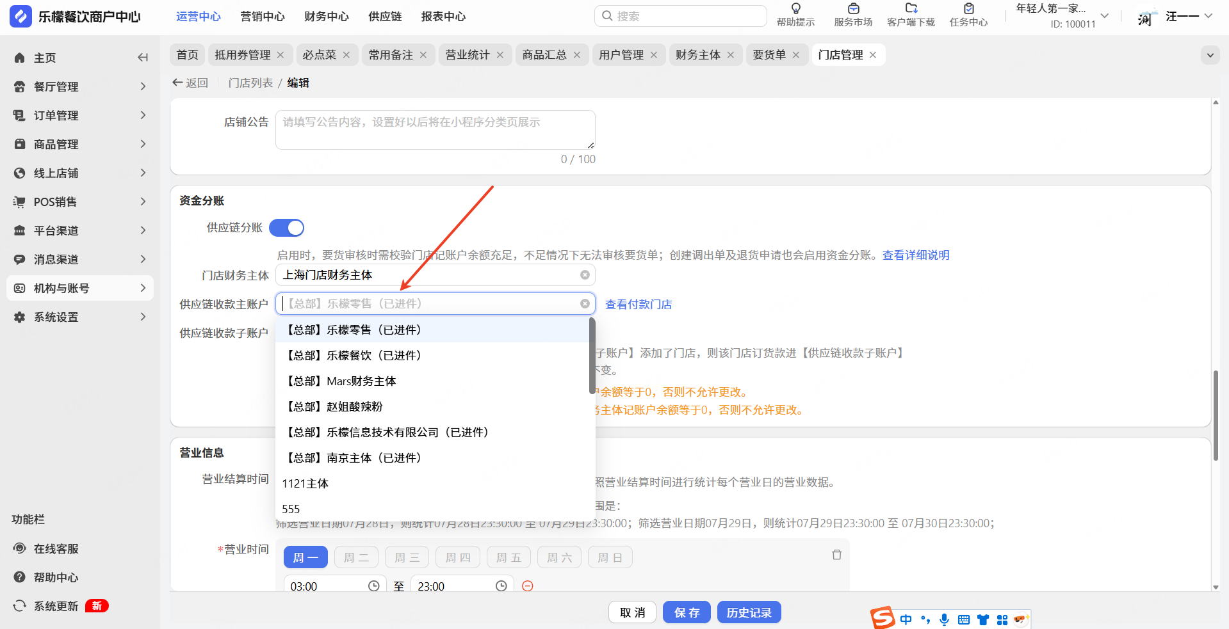
Task: Go back using the 返回 link
Action: point(190,83)
